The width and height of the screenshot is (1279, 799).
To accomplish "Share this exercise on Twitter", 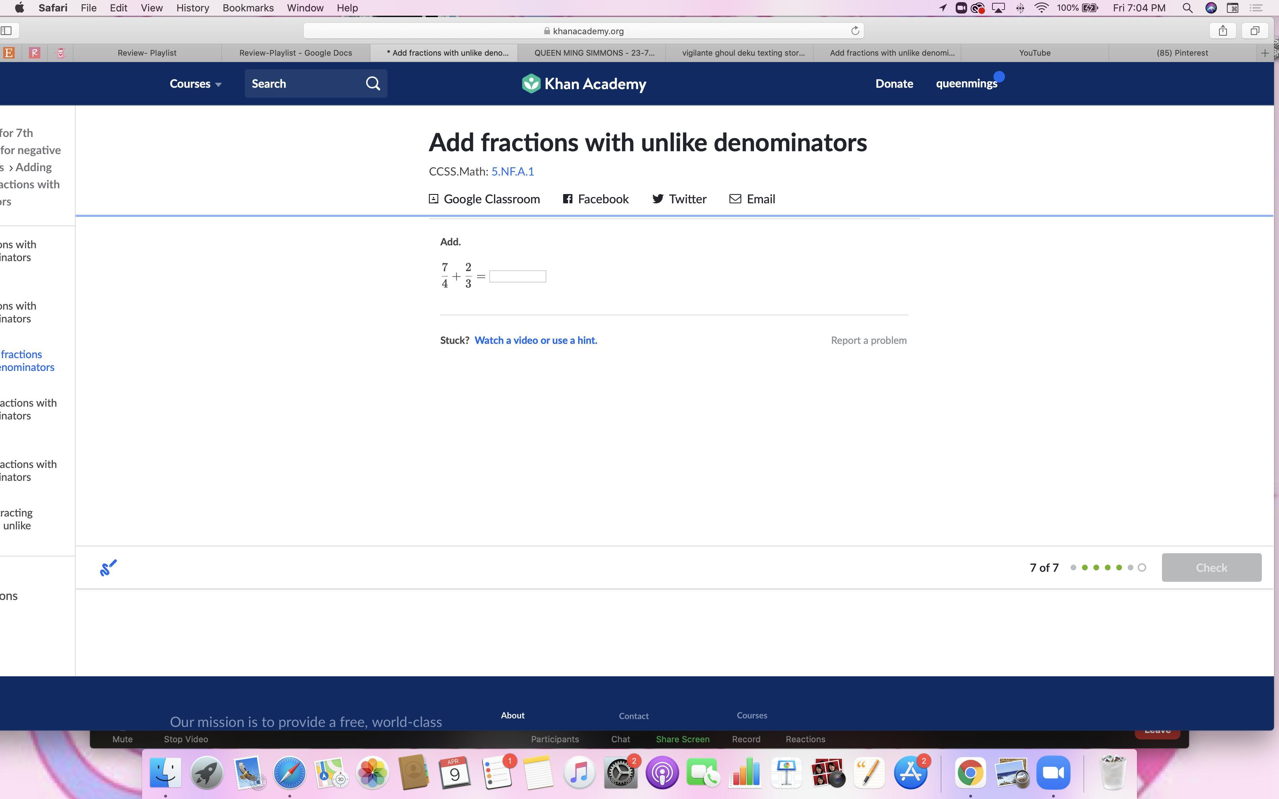I will coord(679,199).
